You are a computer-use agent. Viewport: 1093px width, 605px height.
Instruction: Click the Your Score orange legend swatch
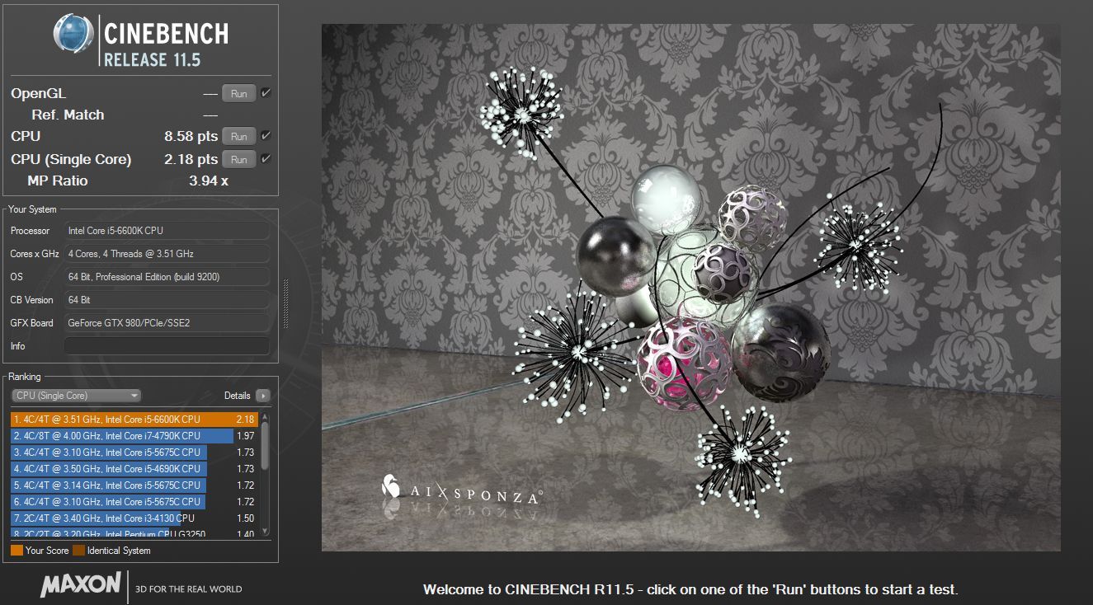(x=16, y=551)
